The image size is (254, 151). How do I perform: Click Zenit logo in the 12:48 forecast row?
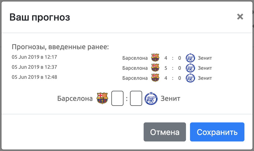[x=190, y=78]
